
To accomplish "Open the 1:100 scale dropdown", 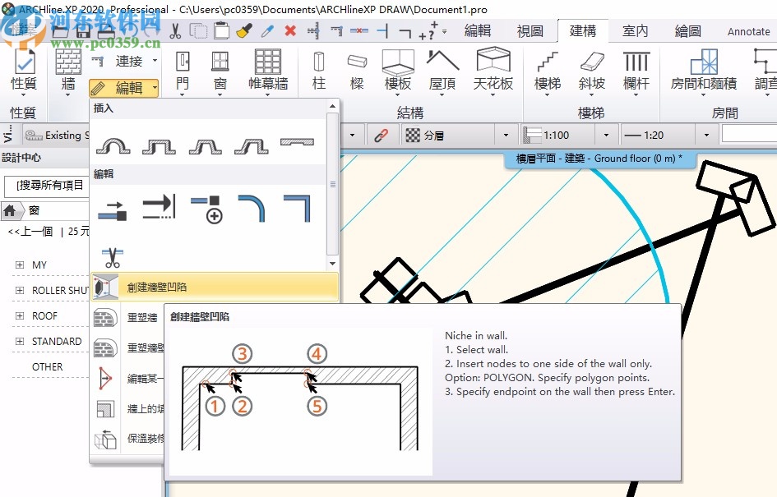I will coord(606,136).
